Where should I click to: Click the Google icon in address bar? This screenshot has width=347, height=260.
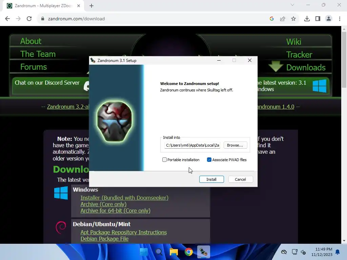click(x=272, y=19)
